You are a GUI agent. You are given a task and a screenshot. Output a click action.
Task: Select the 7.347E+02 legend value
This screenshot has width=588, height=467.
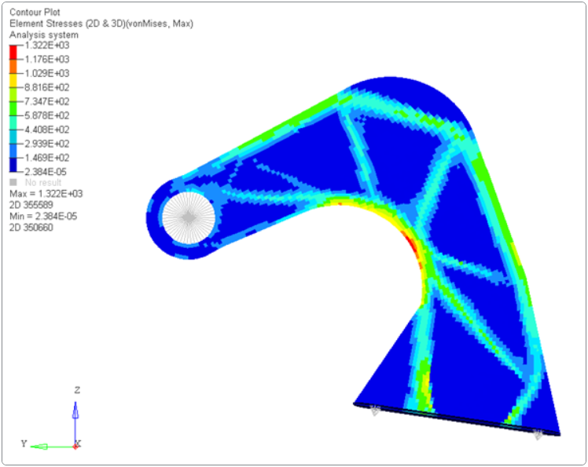48,102
